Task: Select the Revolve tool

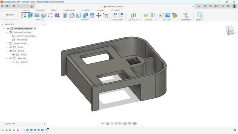Action: (37, 15)
